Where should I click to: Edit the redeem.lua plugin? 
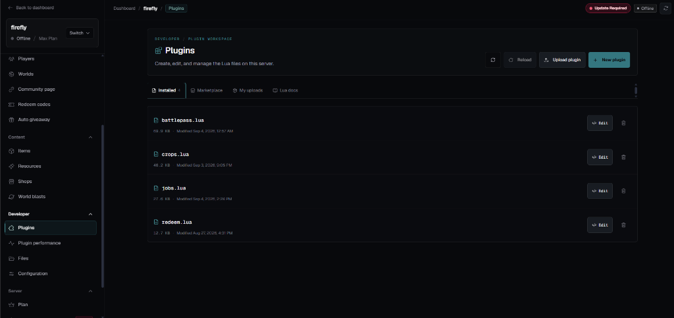(600, 225)
